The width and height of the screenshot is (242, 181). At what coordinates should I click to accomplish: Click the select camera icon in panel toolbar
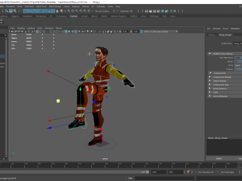[x=12, y=32]
